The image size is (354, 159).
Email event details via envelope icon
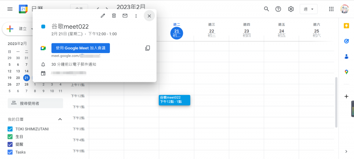tap(125, 15)
